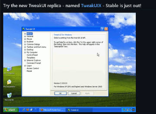156x114 pixels.
Task: Click the Tweak UI title bar icon
Action: coord(24,29)
